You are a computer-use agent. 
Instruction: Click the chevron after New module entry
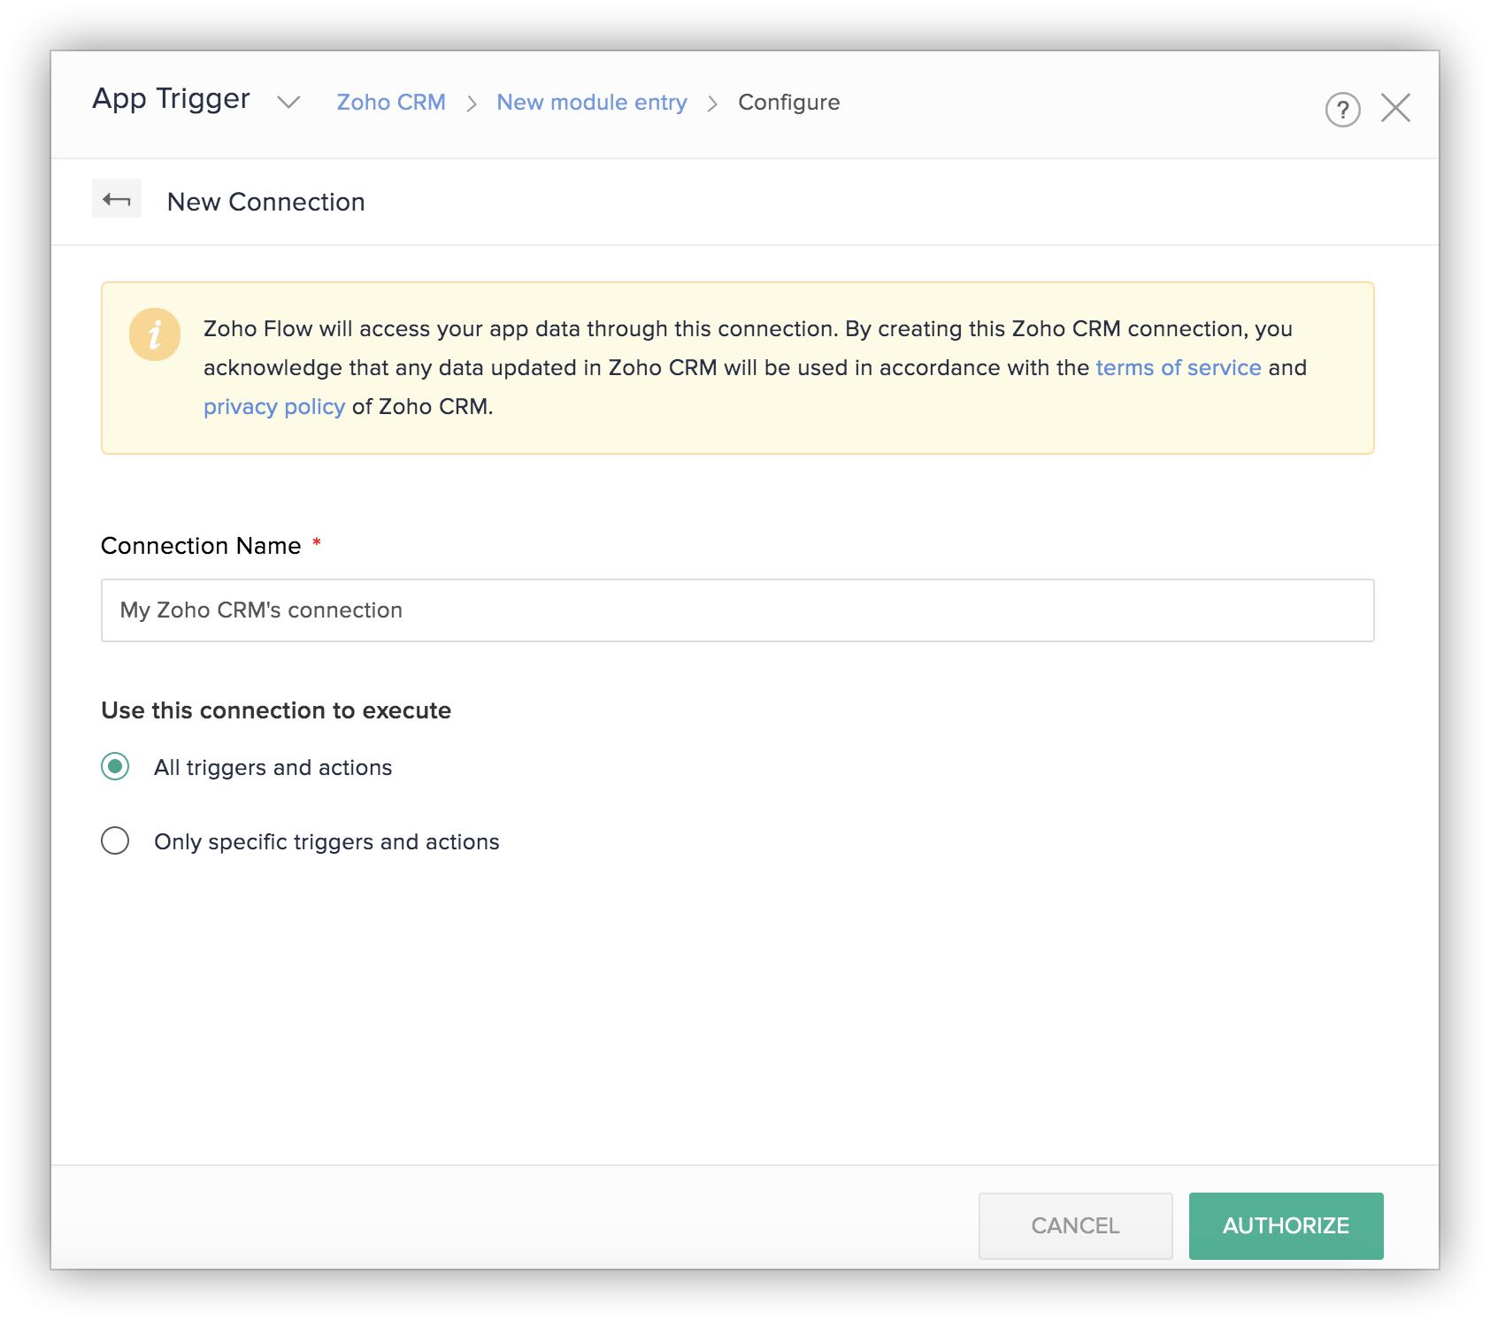pyautogui.click(x=712, y=104)
